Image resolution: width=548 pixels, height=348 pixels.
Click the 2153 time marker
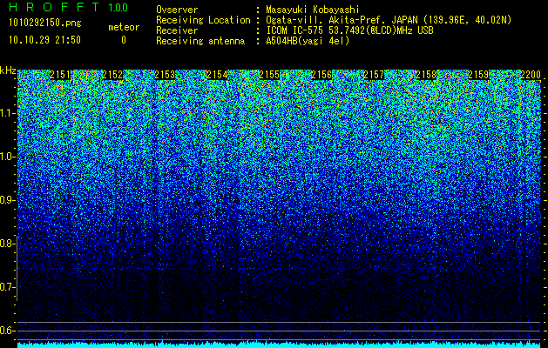coord(165,75)
